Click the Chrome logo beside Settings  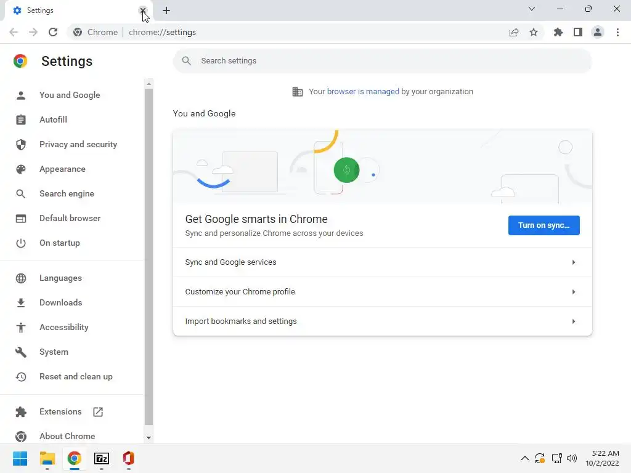(x=20, y=61)
